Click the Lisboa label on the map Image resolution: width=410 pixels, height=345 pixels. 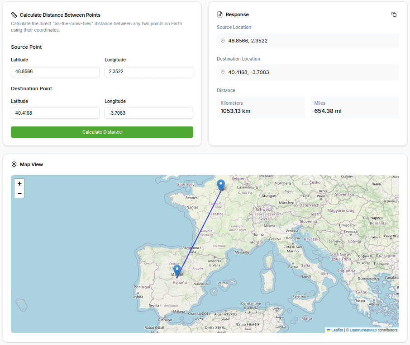point(138,297)
